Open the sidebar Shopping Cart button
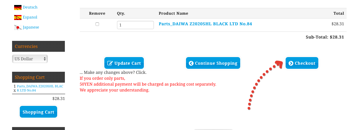Viewport: 359px width, 130px height. click(38, 112)
